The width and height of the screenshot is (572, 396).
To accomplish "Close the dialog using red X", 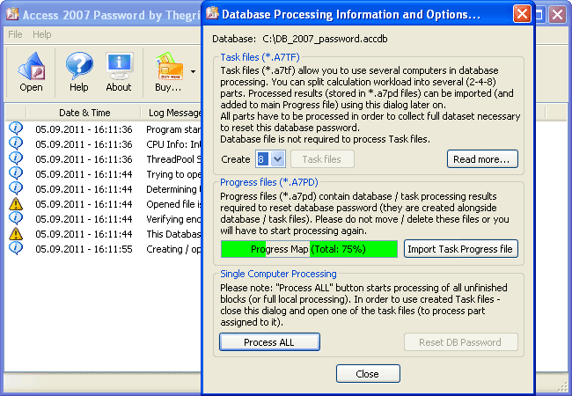I will pyautogui.click(x=522, y=14).
